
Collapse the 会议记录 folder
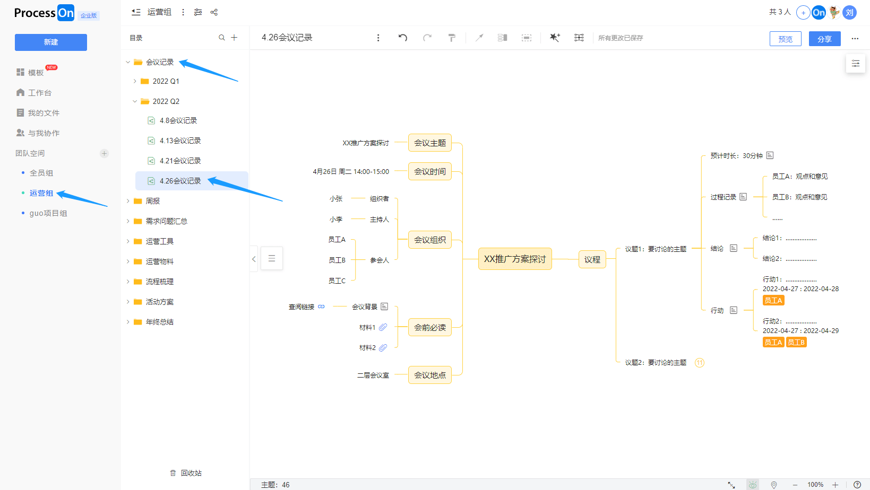pos(127,62)
